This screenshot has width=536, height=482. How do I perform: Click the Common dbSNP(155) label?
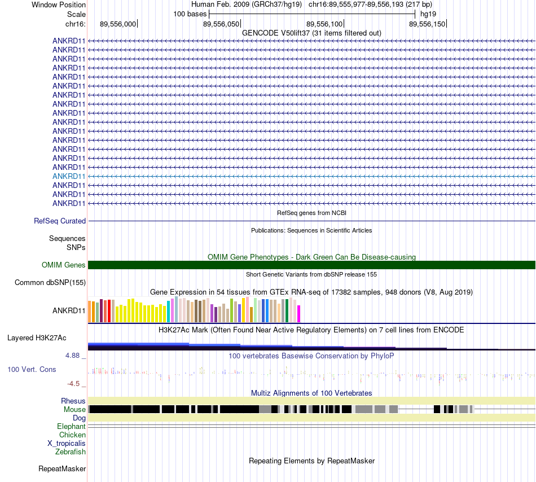coord(50,282)
